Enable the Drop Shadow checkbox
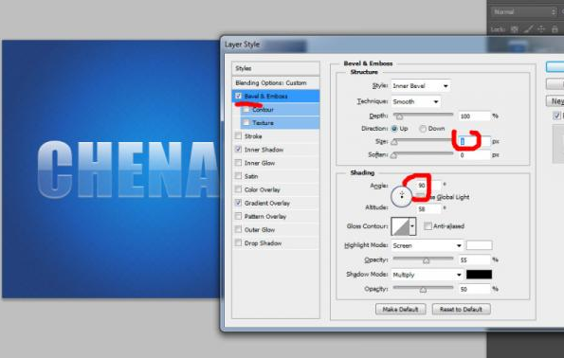Screen dimensions: 564x358 tap(238, 243)
